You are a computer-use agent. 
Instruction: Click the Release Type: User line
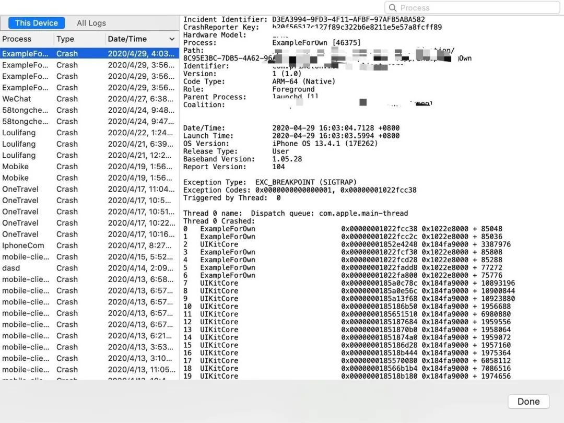[236, 151]
